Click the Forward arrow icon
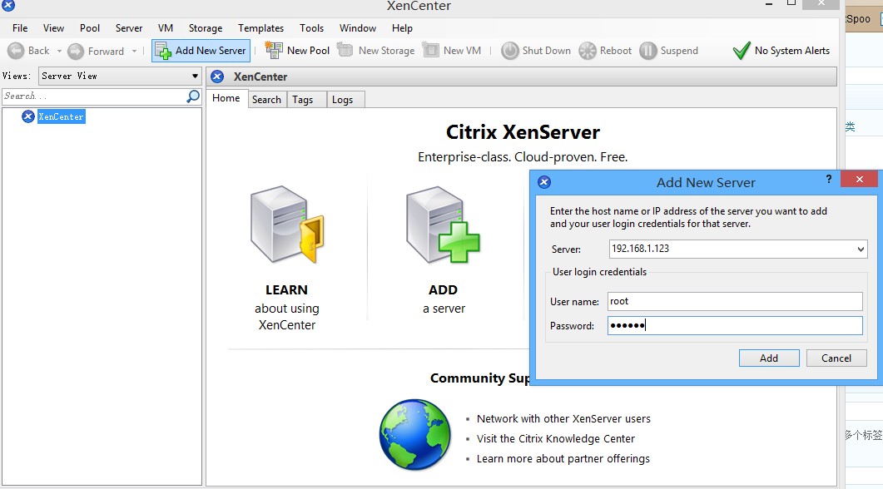This screenshot has width=883, height=489. (x=76, y=52)
